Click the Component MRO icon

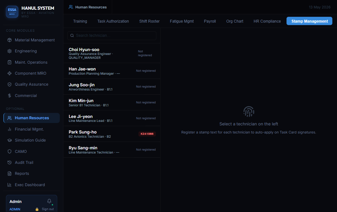9,73
